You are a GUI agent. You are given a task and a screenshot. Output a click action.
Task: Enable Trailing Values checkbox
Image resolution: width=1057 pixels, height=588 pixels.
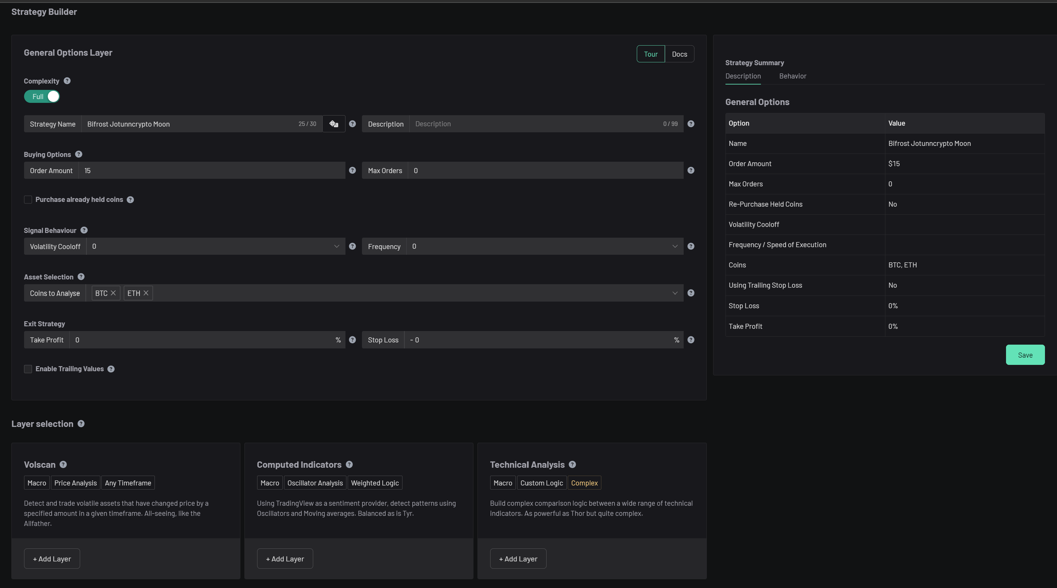28,369
